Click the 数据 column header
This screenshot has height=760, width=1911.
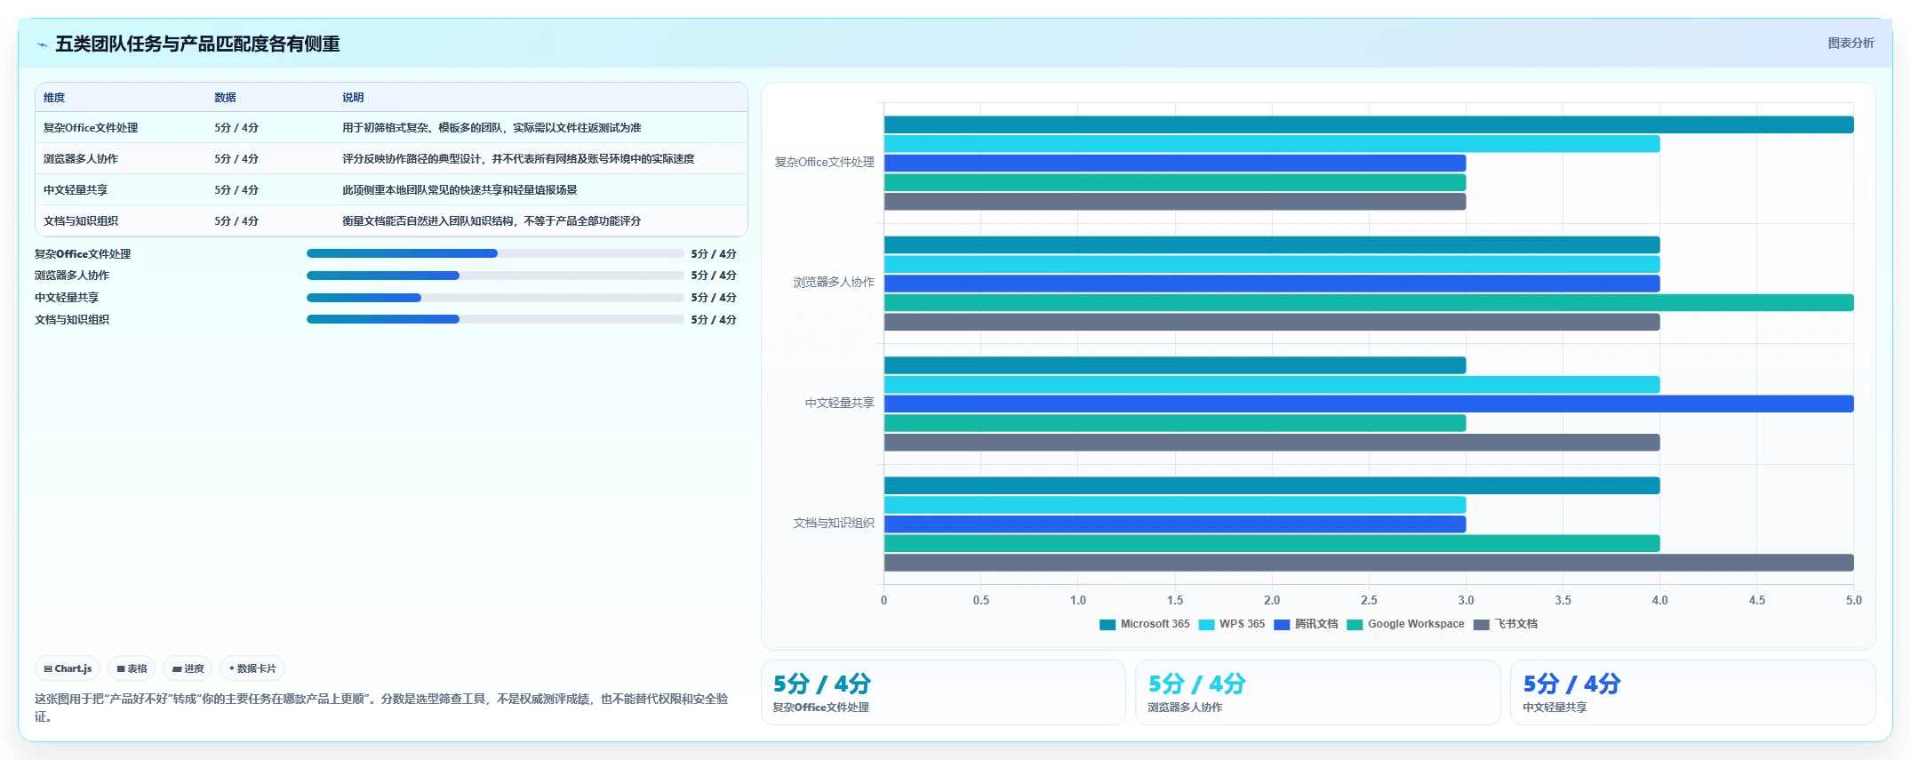click(225, 98)
